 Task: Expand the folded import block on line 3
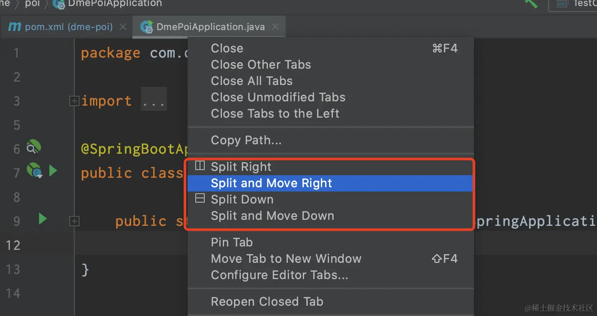[74, 101]
